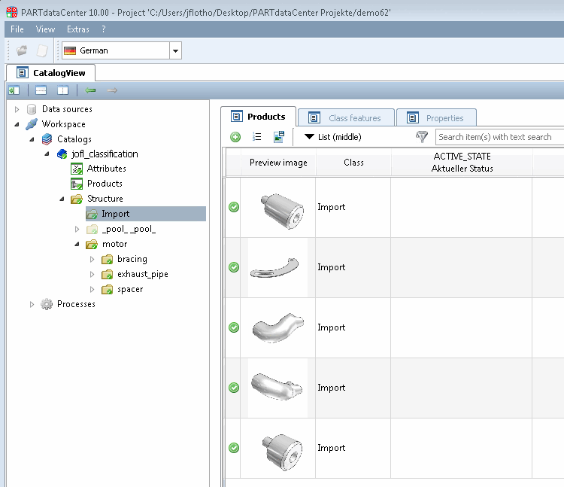
Task: Open the German language dropdown
Action: click(x=175, y=51)
